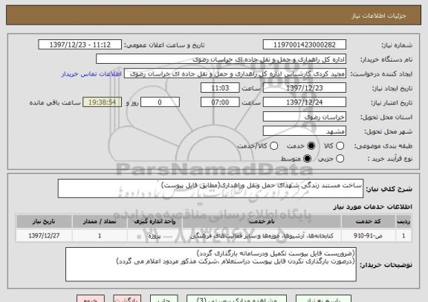Click the creation time field 11:03

[220, 88]
